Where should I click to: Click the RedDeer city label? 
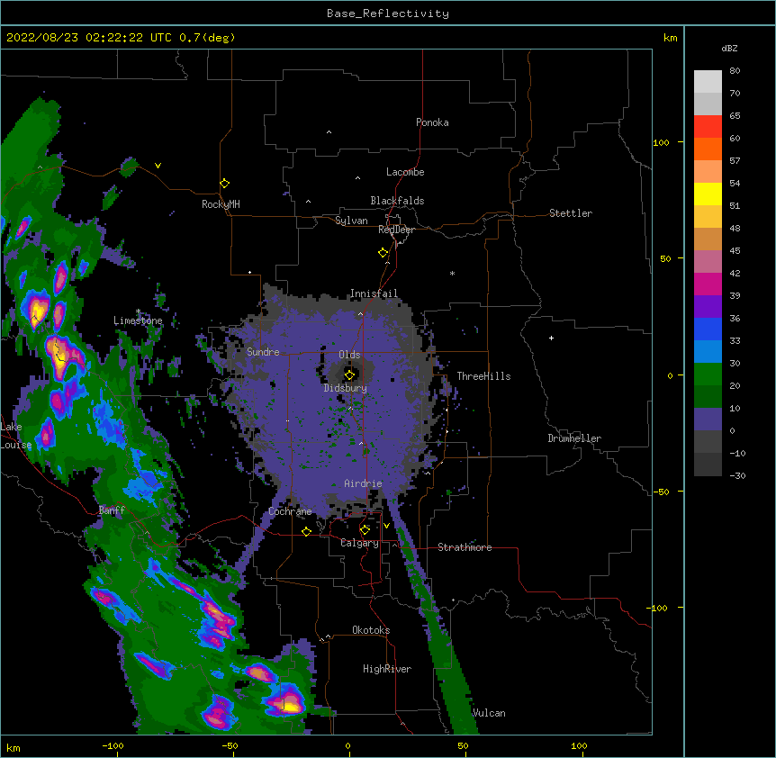pyautogui.click(x=396, y=230)
